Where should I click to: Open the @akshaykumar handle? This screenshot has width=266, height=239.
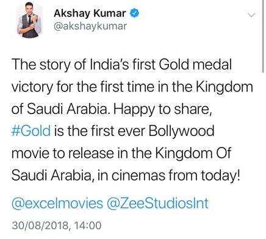[90, 26]
